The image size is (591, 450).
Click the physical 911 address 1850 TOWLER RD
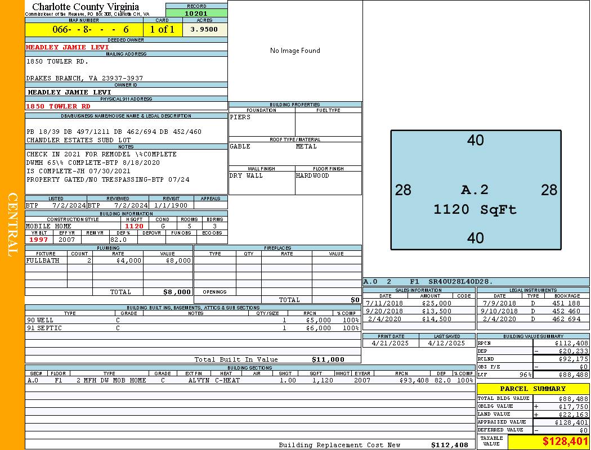58,106
